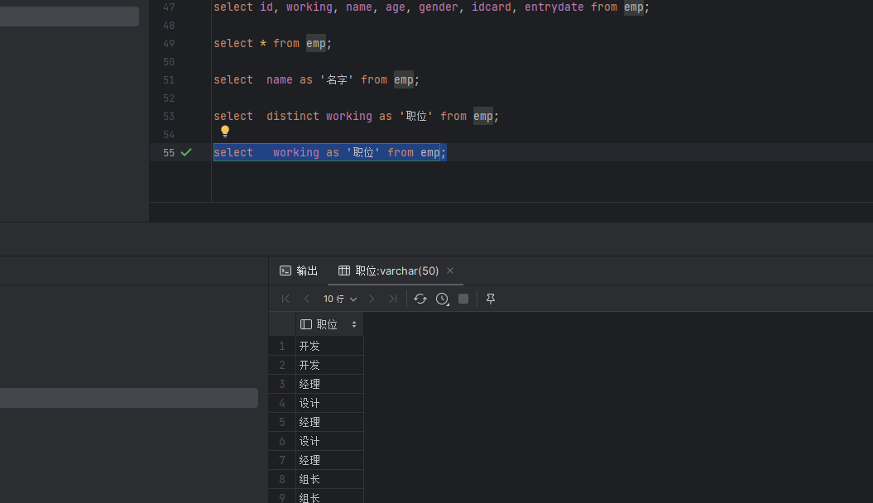Stop the running query
Viewport: 873px width, 503px height.
click(463, 299)
